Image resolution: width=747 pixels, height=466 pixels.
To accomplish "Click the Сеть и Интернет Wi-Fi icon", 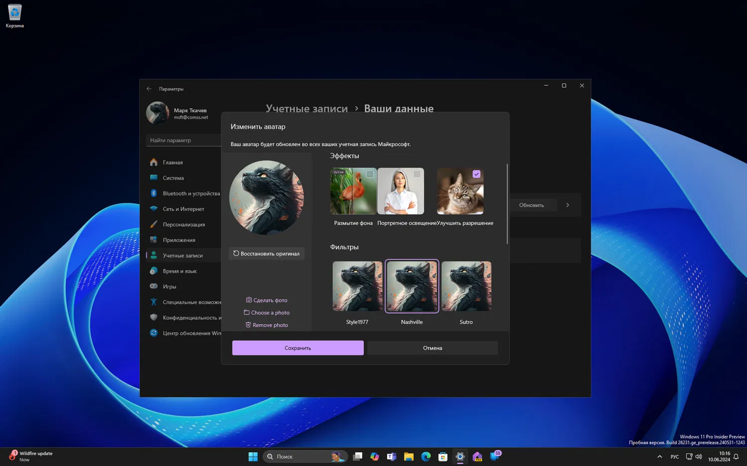I will (153, 209).
